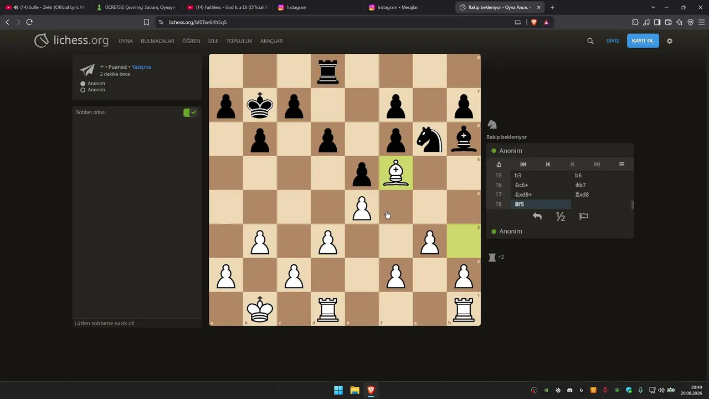Open the OYNA menu

(x=126, y=41)
